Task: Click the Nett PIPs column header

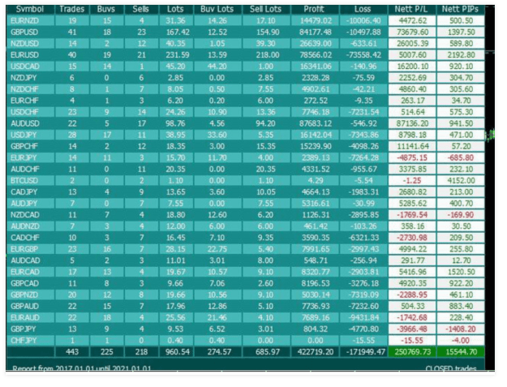Action: tap(461, 10)
